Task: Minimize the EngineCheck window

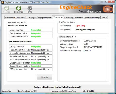Action: click(x=102, y=2)
